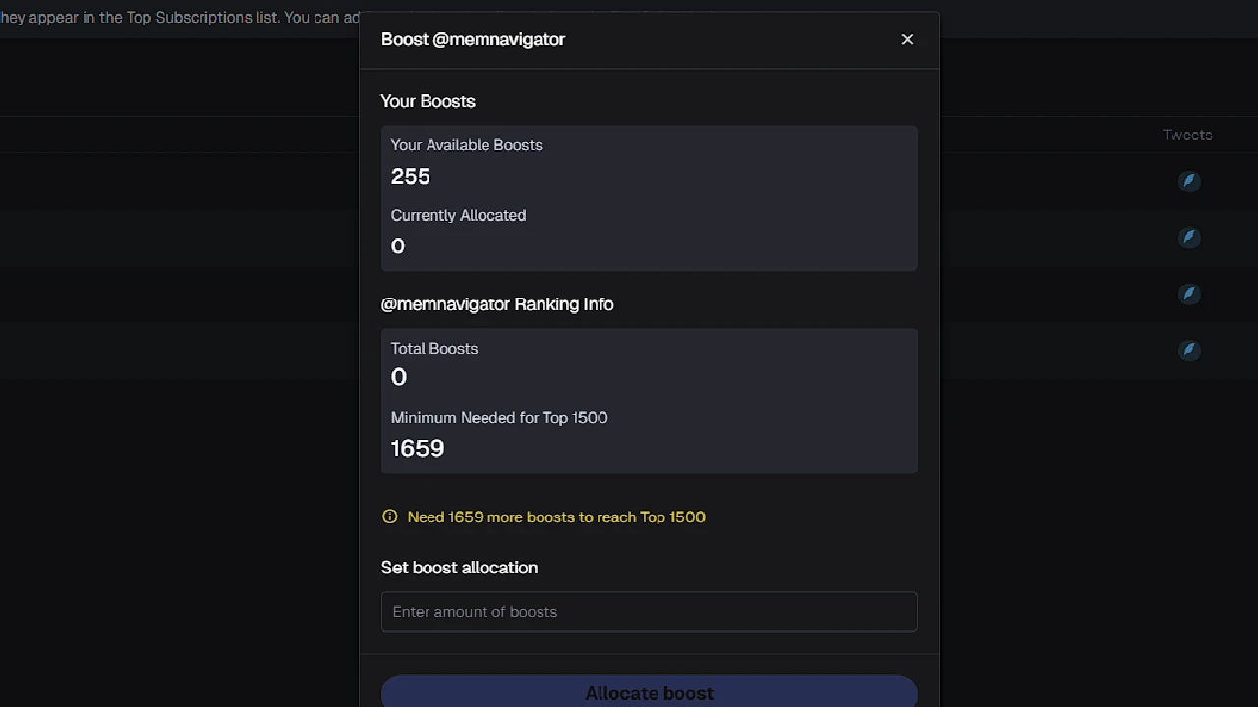Viewport: 1258px width, 707px height.
Task: Click the Total Boosts value
Action: click(x=398, y=376)
